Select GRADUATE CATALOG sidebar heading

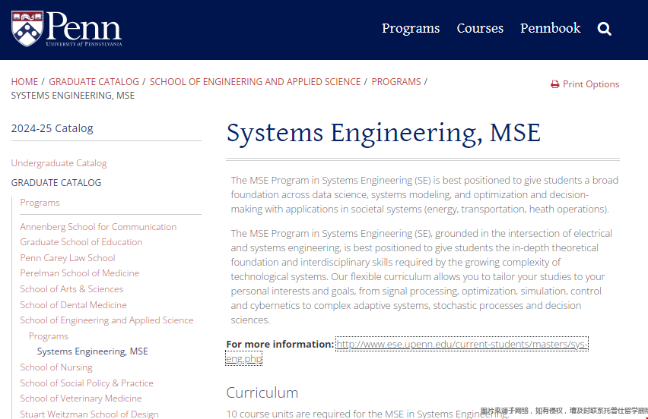(x=56, y=183)
